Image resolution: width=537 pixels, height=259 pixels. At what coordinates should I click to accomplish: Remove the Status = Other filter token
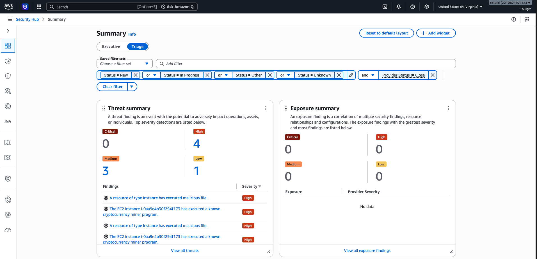point(270,75)
